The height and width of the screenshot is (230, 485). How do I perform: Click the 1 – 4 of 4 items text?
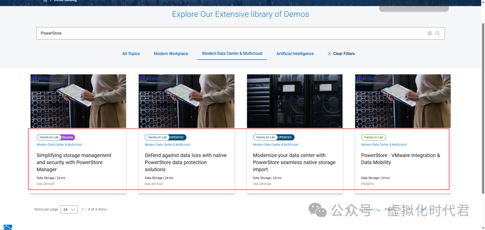click(94, 210)
